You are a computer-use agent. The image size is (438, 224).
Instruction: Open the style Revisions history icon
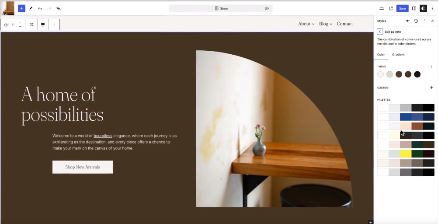click(x=416, y=21)
